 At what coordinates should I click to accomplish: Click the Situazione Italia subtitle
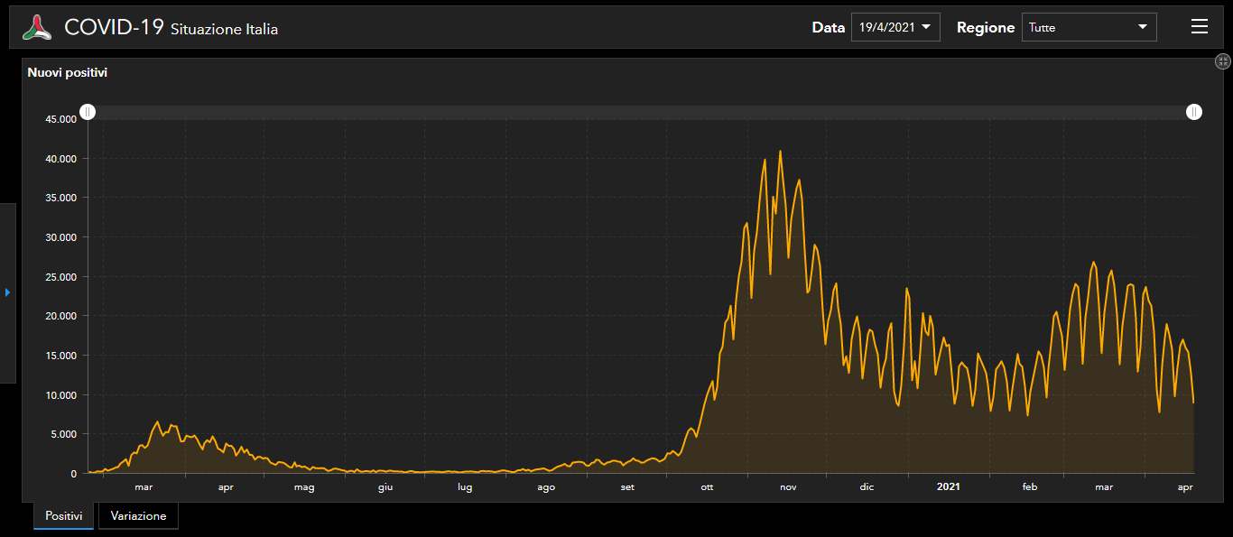pyautogui.click(x=224, y=30)
